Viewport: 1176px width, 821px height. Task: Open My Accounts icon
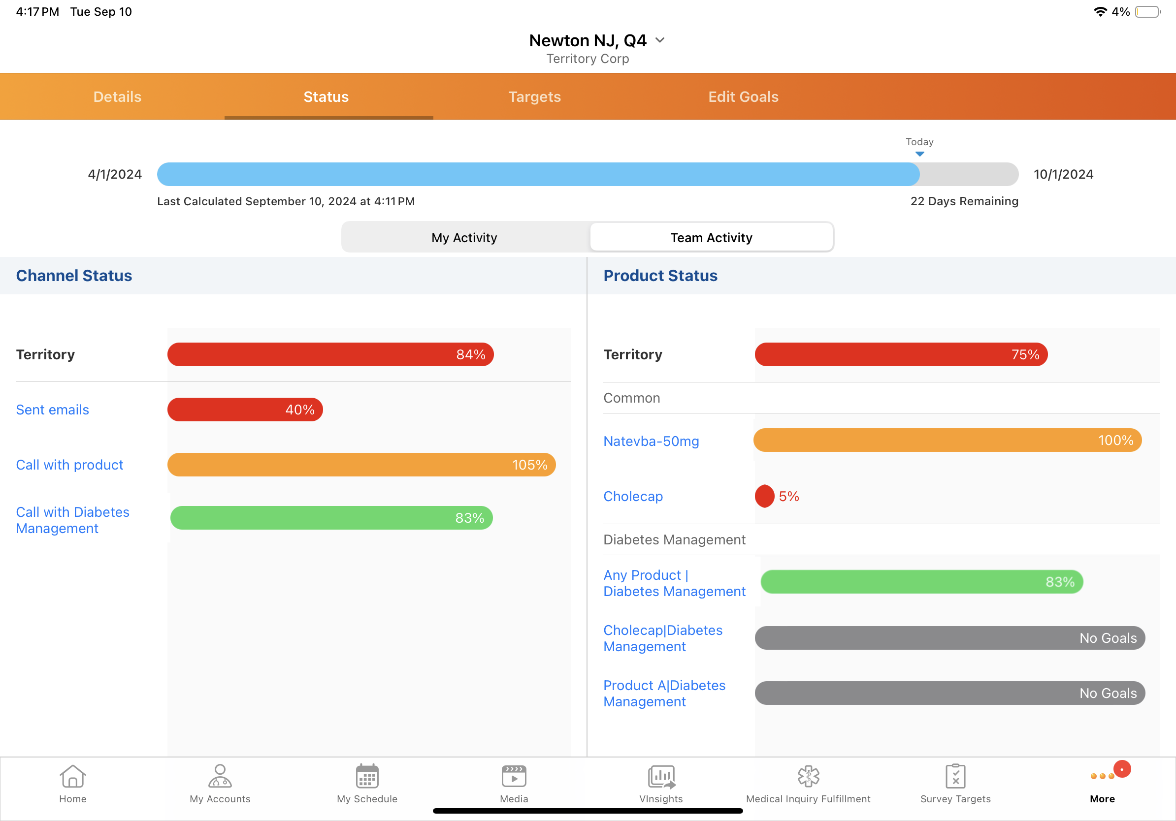[x=220, y=777]
